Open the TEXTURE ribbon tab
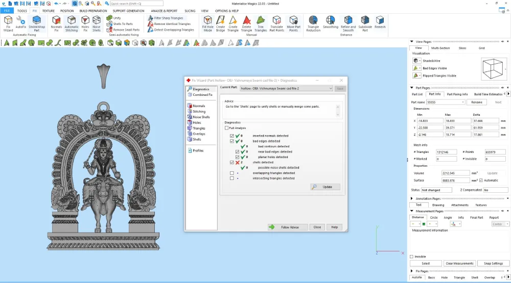This screenshot has width=511, height=283. (x=48, y=11)
